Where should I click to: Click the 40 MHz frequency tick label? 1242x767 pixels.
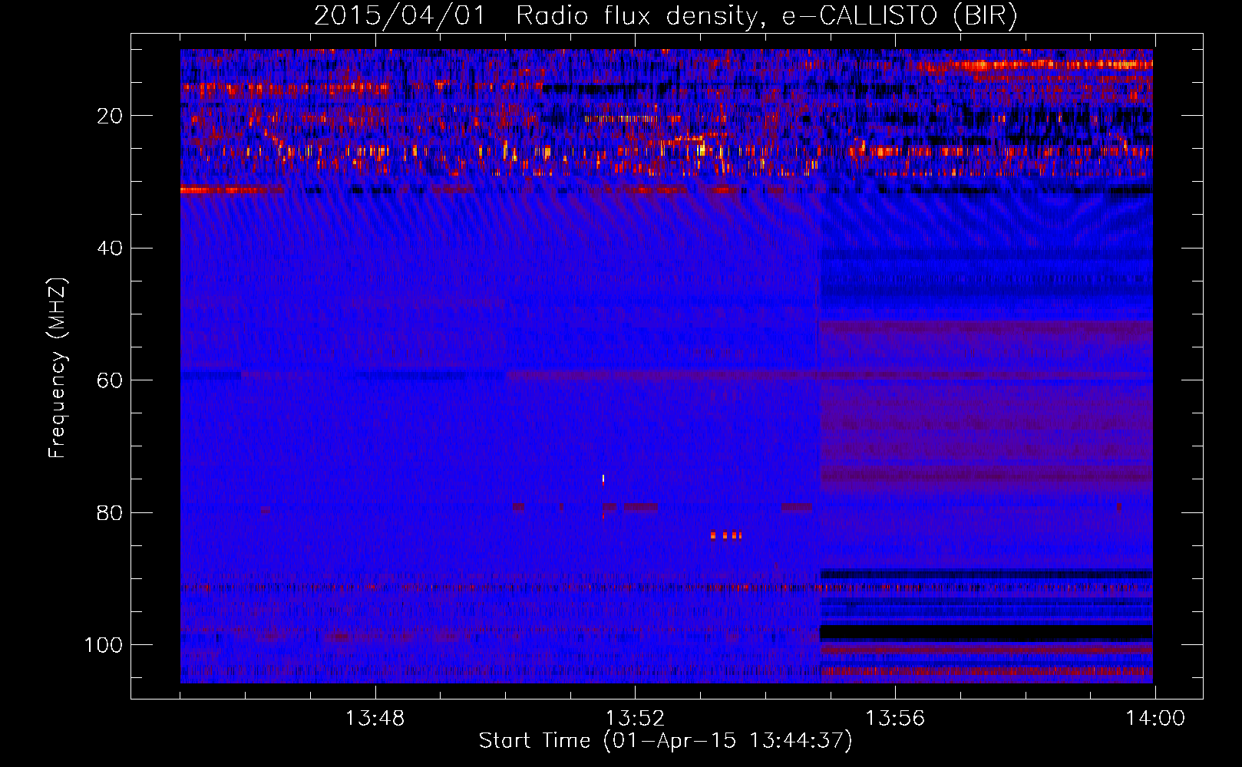[110, 249]
